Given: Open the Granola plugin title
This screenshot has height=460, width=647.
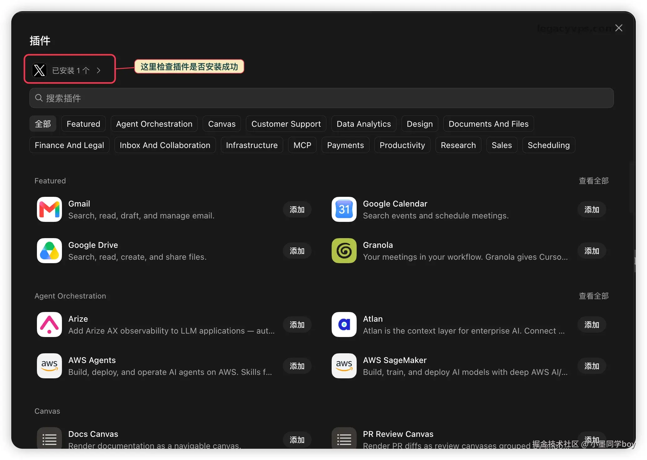Looking at the screenshot, I should (378, 245).
